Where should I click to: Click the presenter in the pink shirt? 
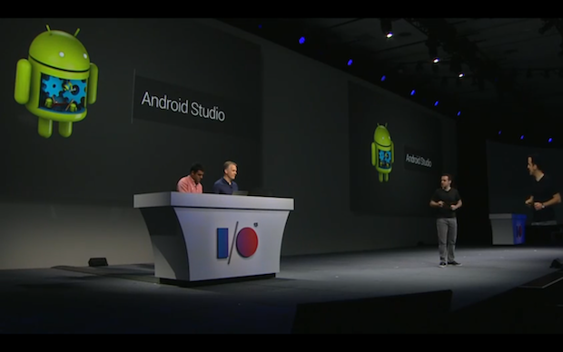191,179
